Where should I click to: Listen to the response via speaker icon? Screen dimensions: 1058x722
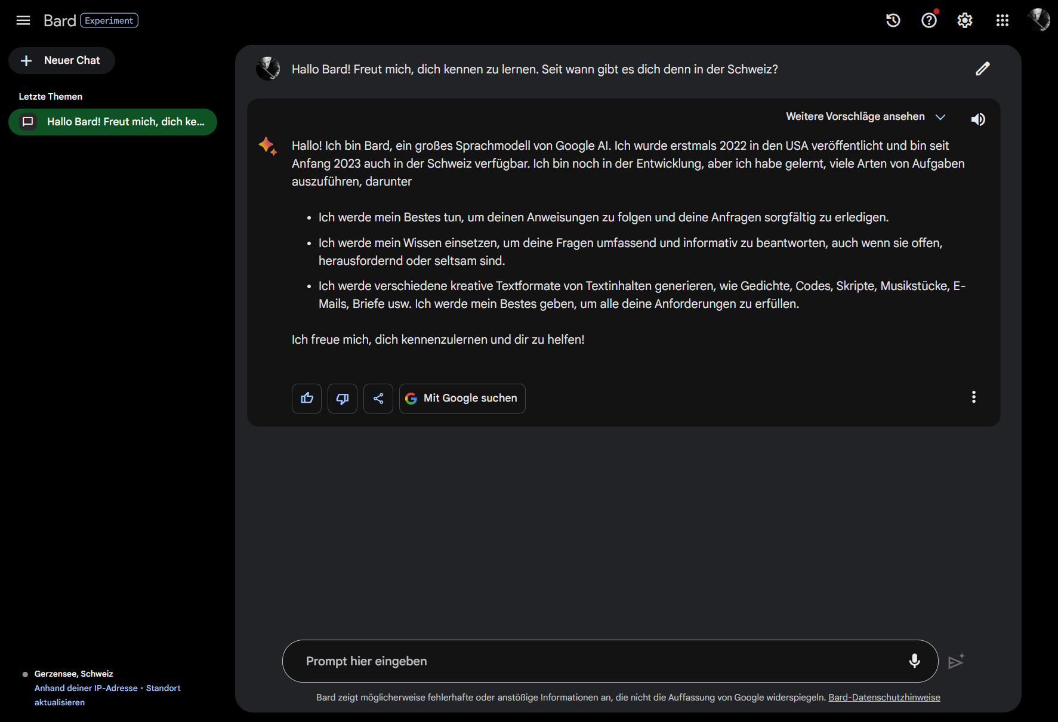pos(978,119)
